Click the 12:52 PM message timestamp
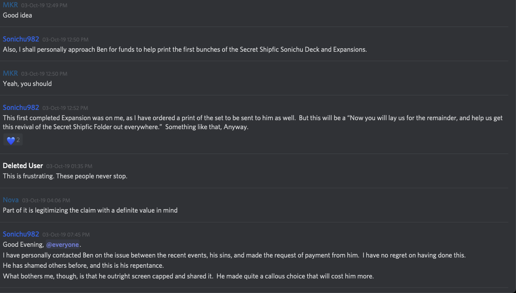This screenshot has width=516, height=293. pyautogui.click(x=65, y=108)
